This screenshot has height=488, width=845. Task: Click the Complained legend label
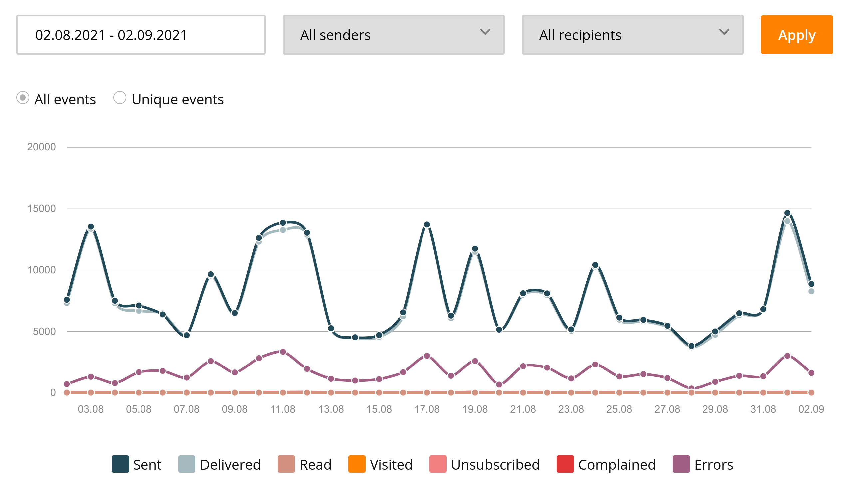(616, 465)
